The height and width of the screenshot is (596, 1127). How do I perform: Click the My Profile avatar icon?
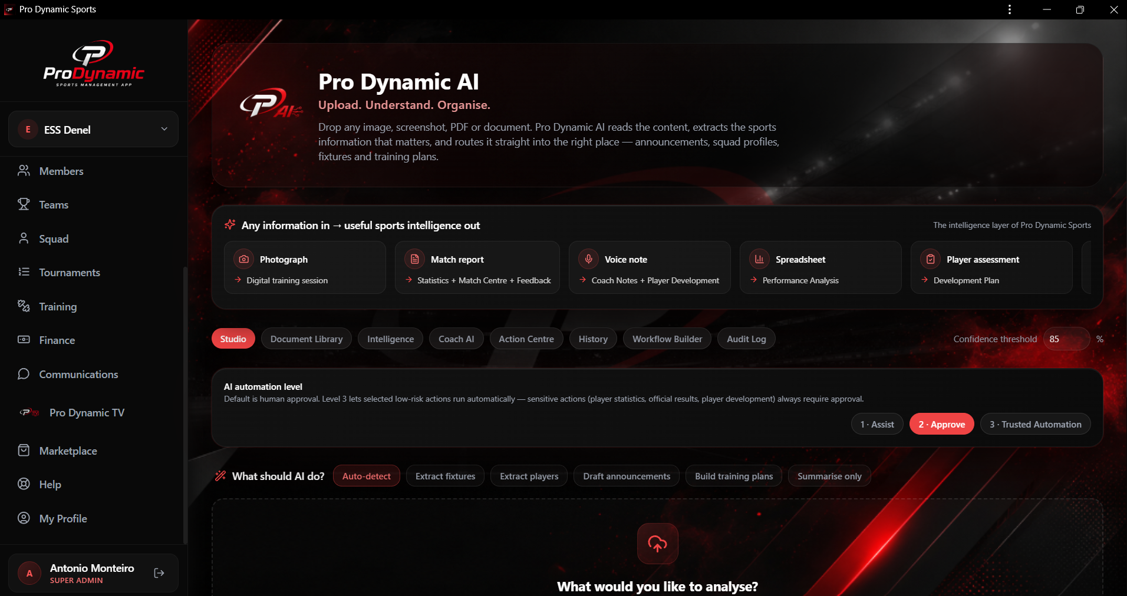[24, 518]
